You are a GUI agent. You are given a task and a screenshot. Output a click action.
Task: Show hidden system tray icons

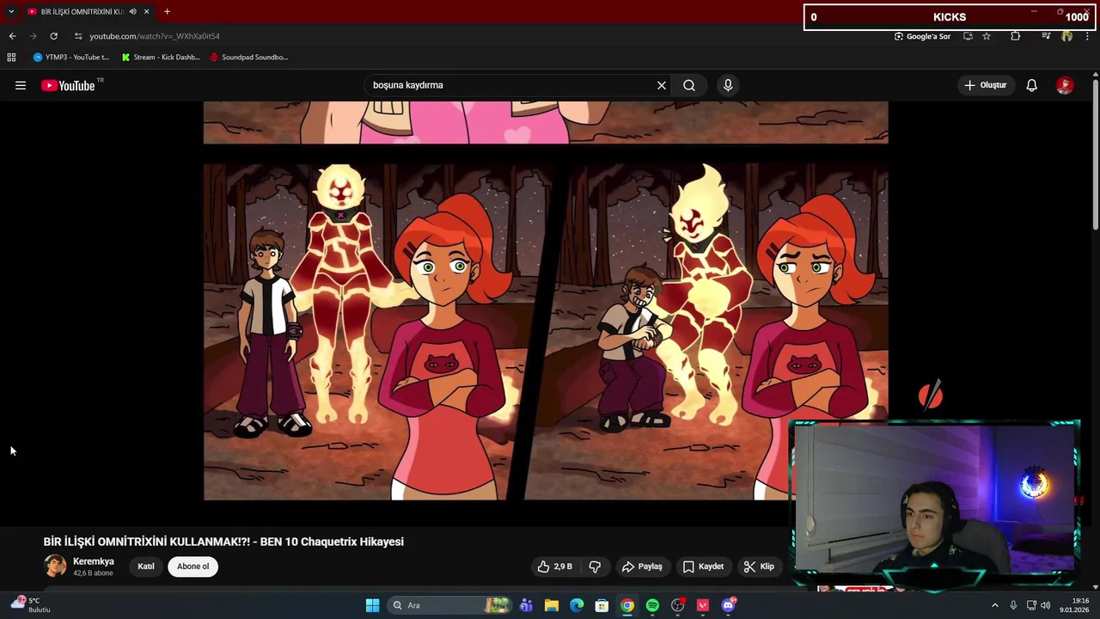(995, 605)
